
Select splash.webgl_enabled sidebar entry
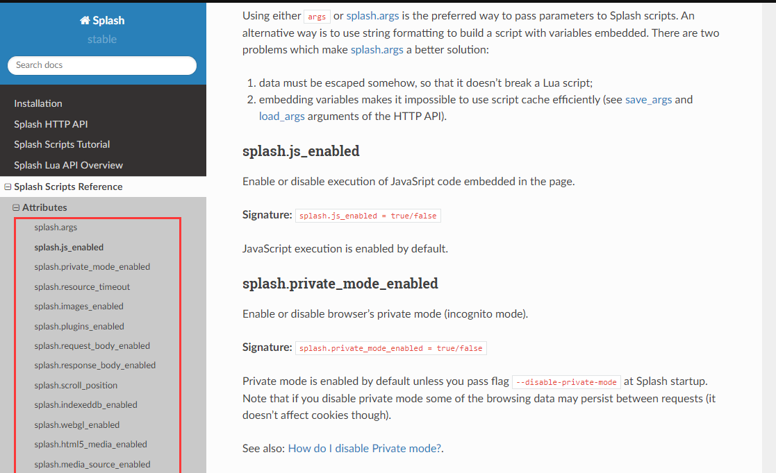pos(76,425)
